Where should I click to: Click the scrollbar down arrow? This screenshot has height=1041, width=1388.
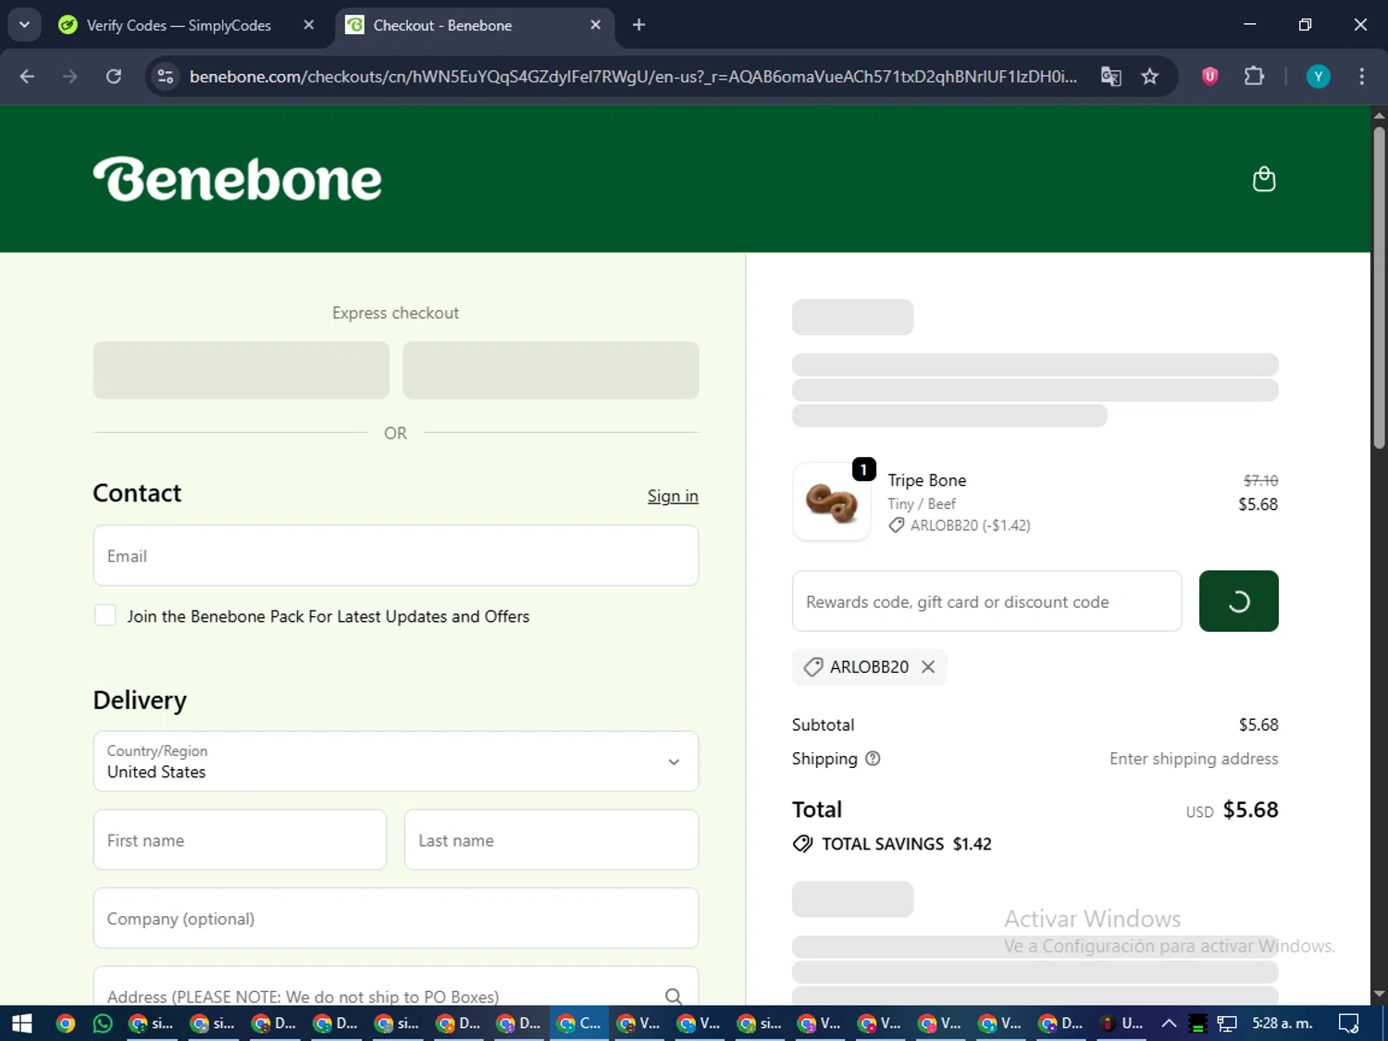[x=1379, y=995]
